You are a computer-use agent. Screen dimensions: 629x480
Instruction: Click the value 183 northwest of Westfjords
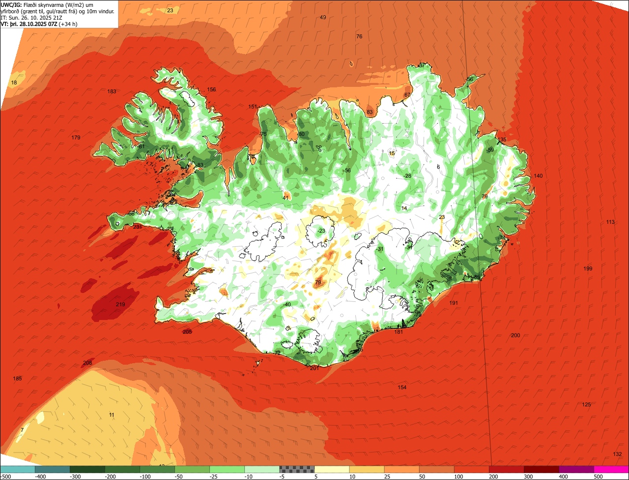click(112, 91)
